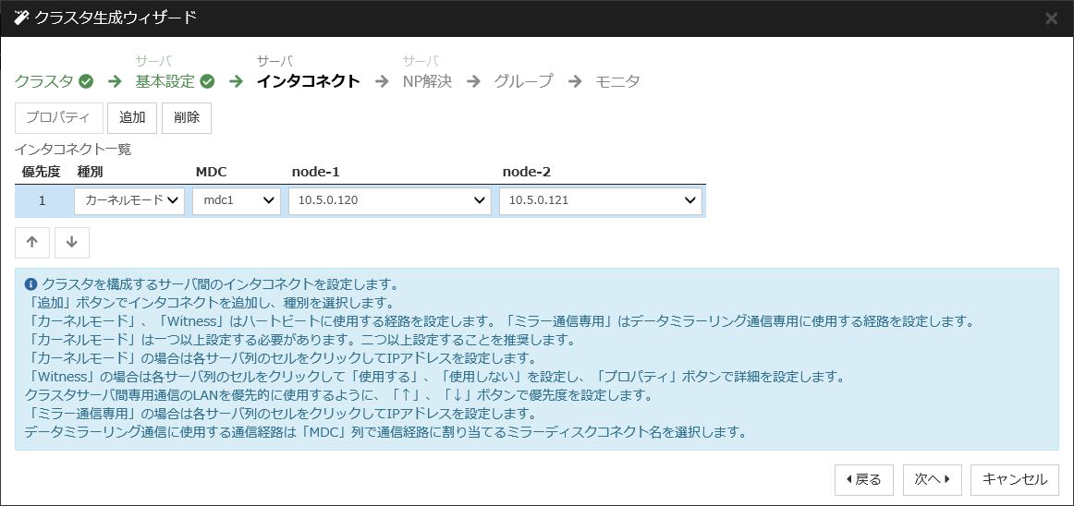The width and height of the screenshot is (1074, 506).
Task: Click the info icon in the help panel
Action: coord(31,284)
